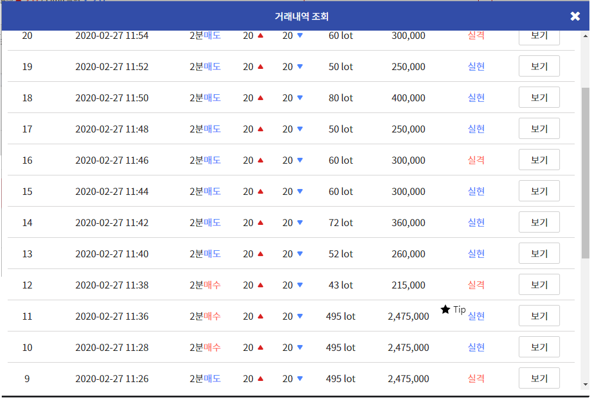Click the 실현 status in row 19
The image size is (590, 398).
pyautogui.click(x=476, y=67)
